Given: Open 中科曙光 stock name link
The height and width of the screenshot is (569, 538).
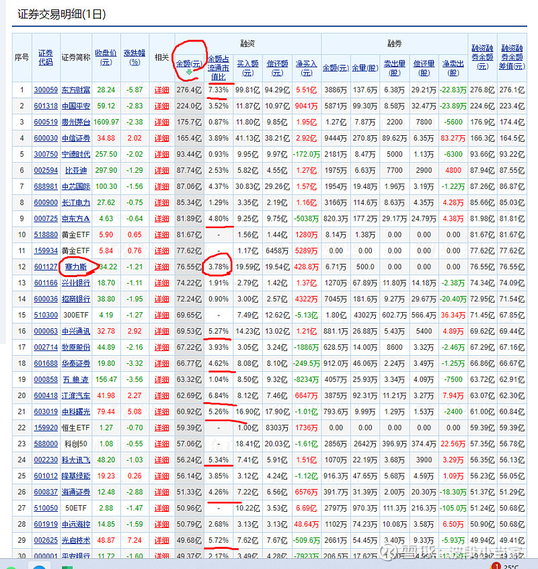Looking at the screenshot, I should pos(76,412).
